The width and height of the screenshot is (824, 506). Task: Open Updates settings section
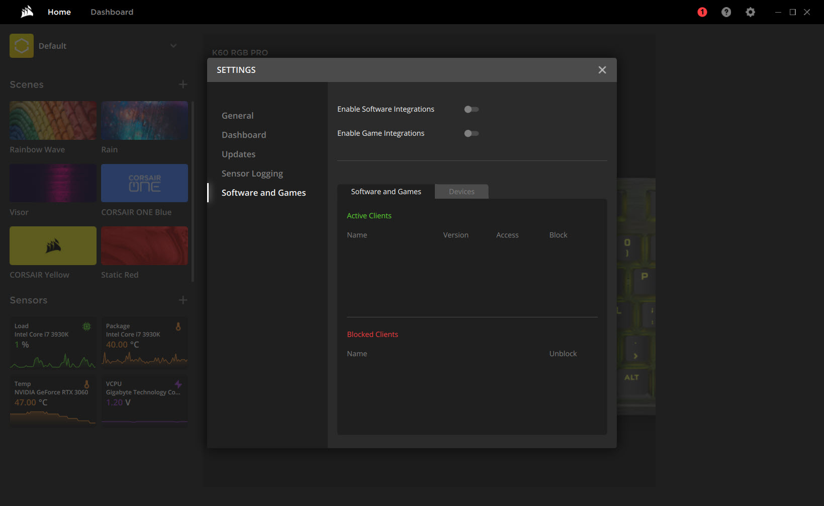pos(238,154)
